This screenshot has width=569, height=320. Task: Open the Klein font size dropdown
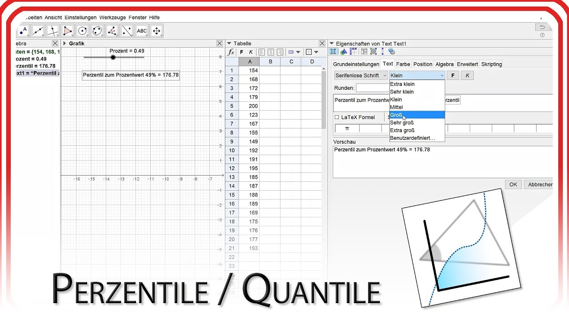click(417, 76)
